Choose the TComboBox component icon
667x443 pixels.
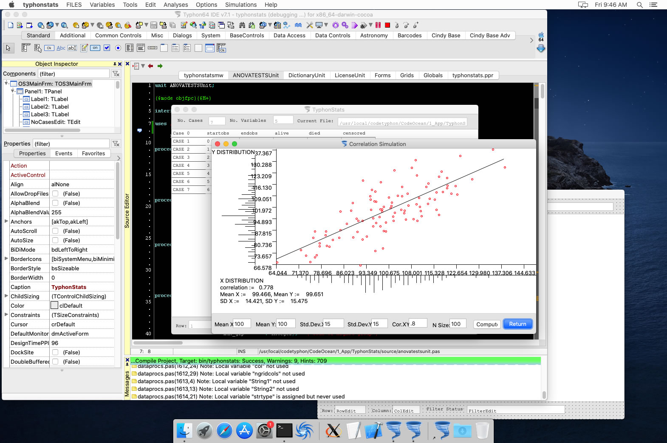tap(141, 48)
